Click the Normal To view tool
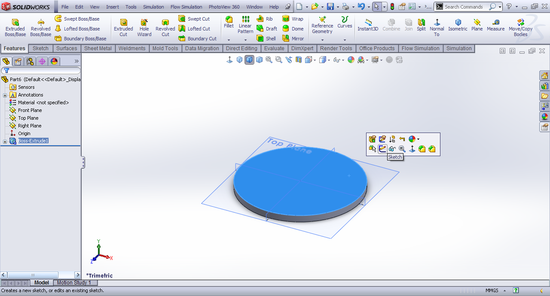Viewport: 550px width, 296px height. point(437,28)
